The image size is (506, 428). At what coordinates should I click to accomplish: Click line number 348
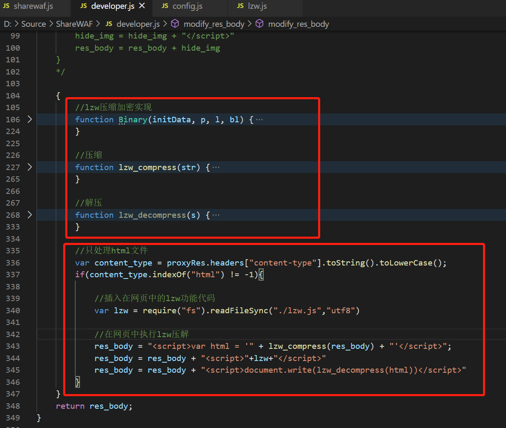click(13, 406)
